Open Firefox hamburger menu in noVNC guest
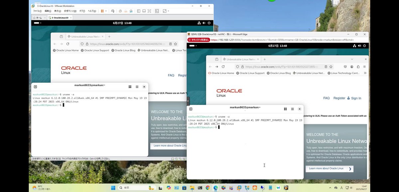The width and height of the screenshot is (399, 192). pyautogui.click(x=365, y=66)
